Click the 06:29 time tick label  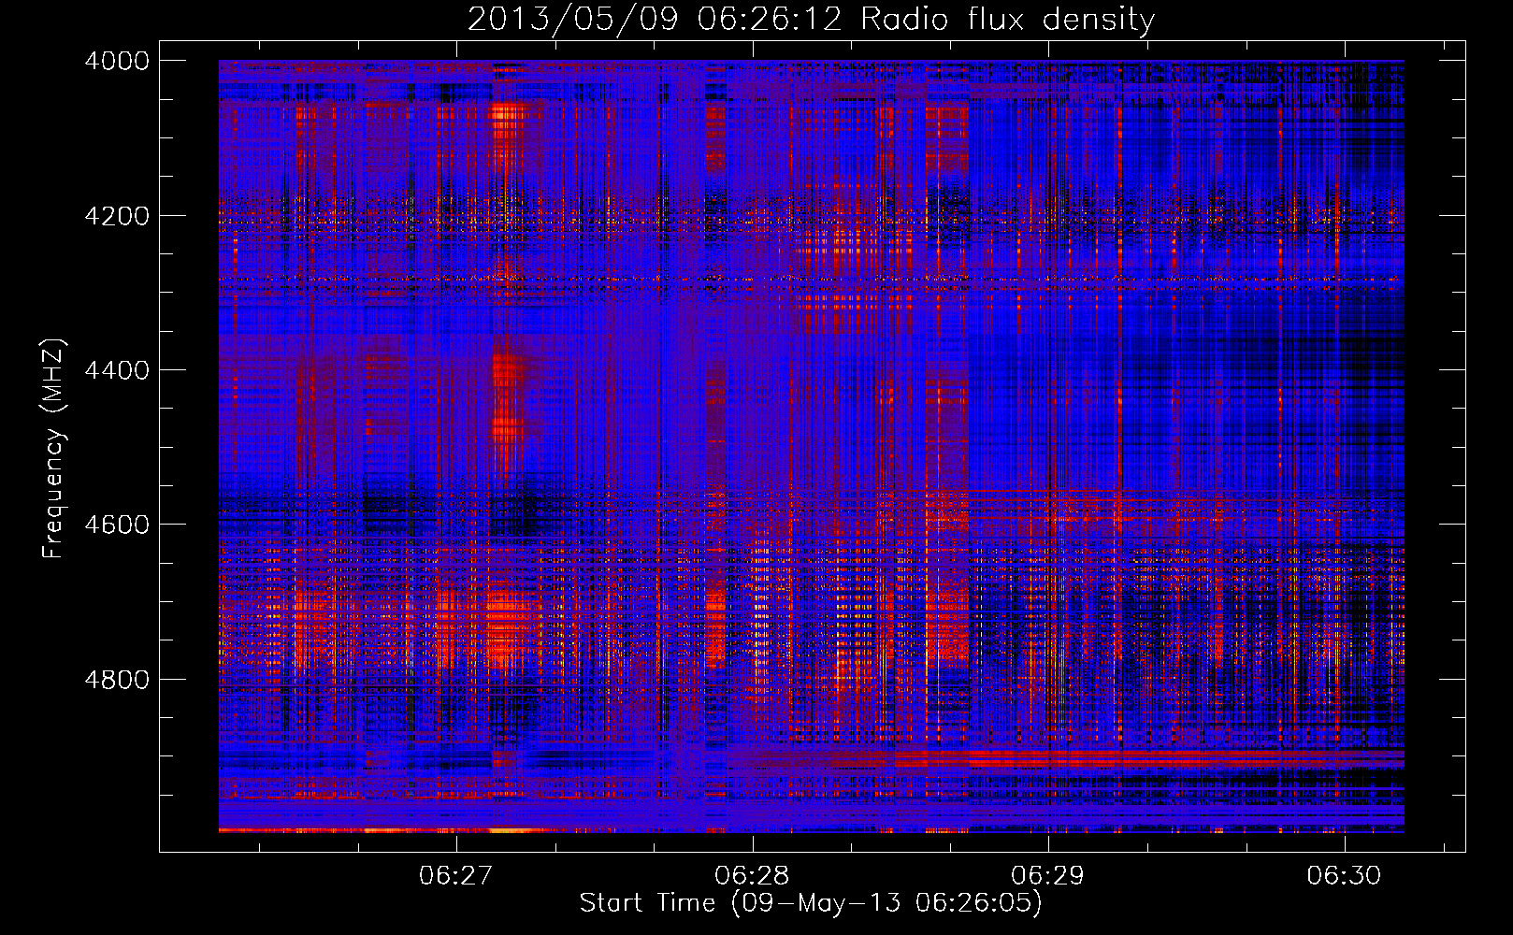(x=1047, y=876)
